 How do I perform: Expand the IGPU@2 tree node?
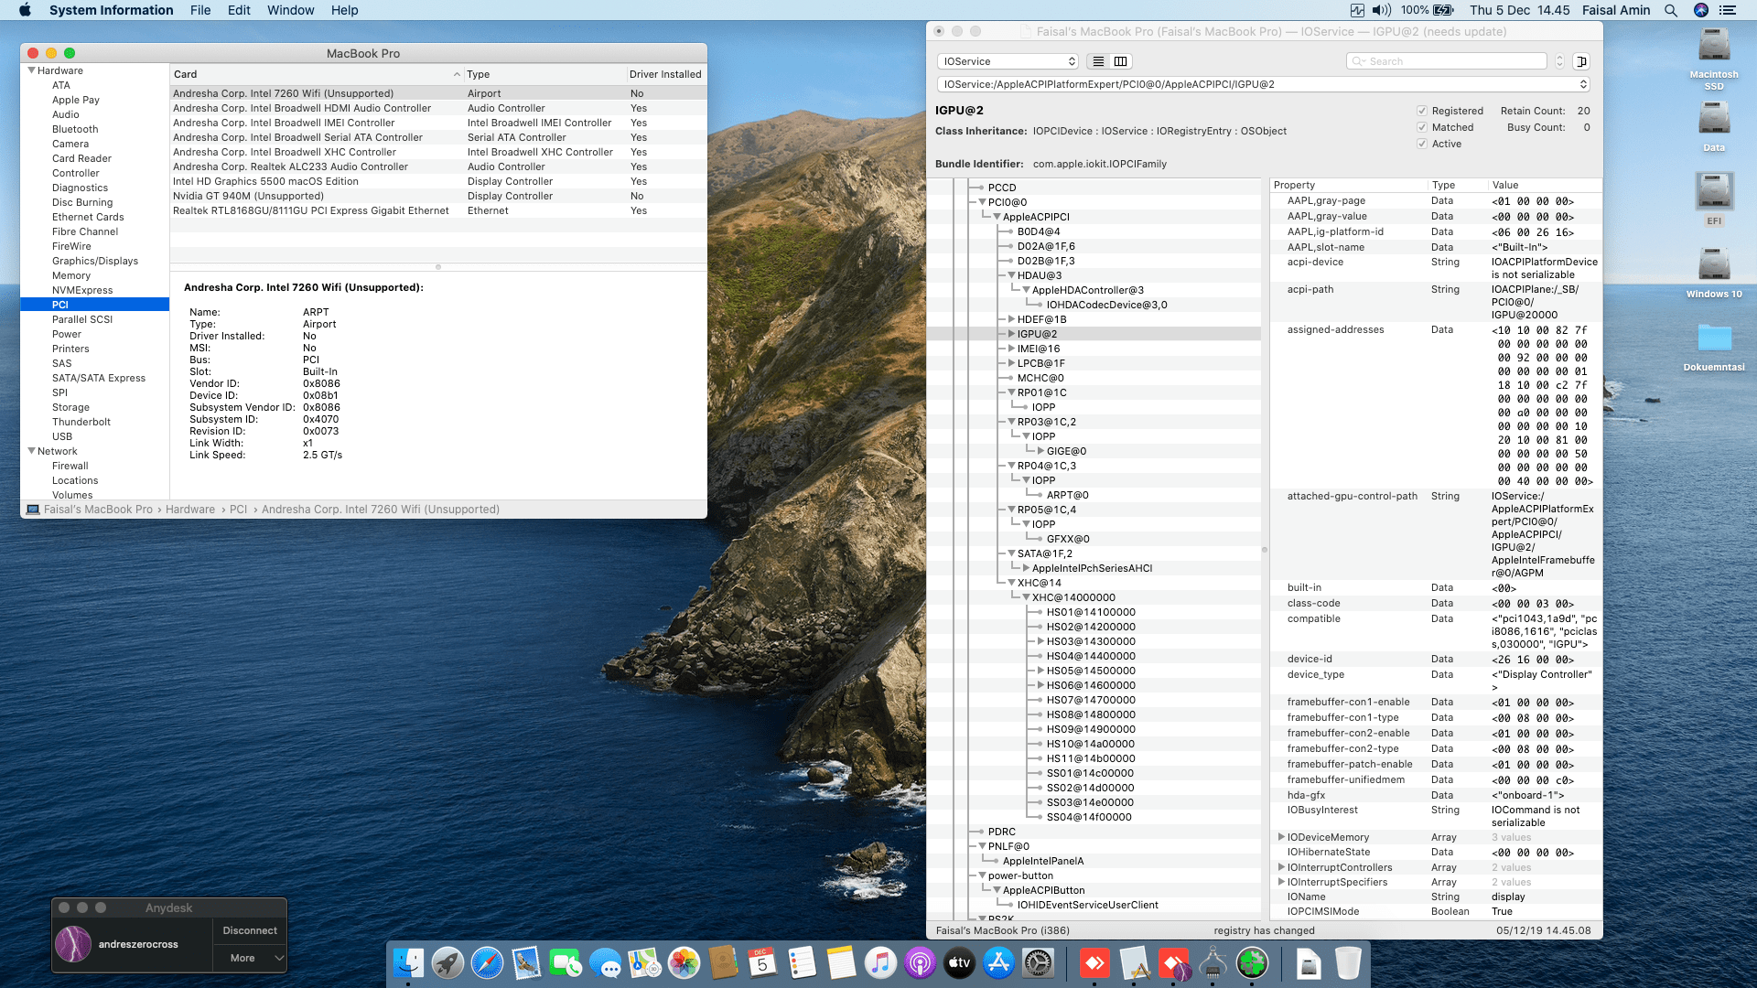1011,334
